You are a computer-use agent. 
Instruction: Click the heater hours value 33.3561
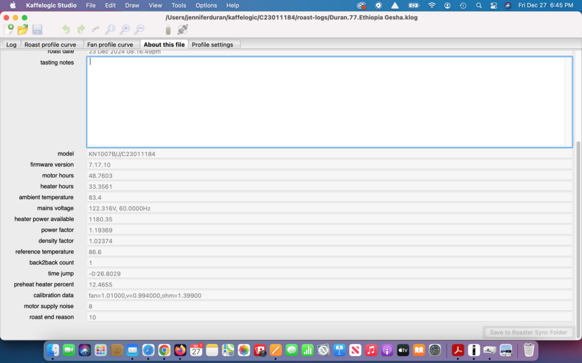(x=329, y=187)
